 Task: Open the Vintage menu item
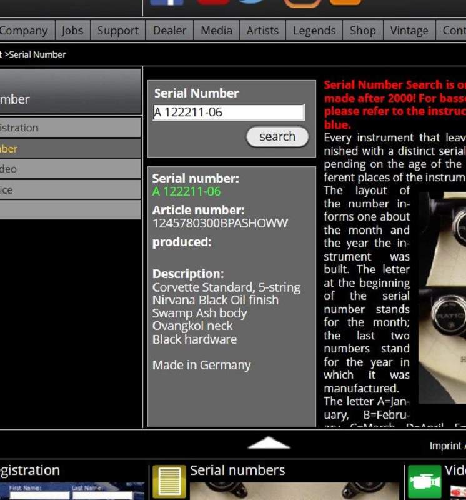(409, 30)
